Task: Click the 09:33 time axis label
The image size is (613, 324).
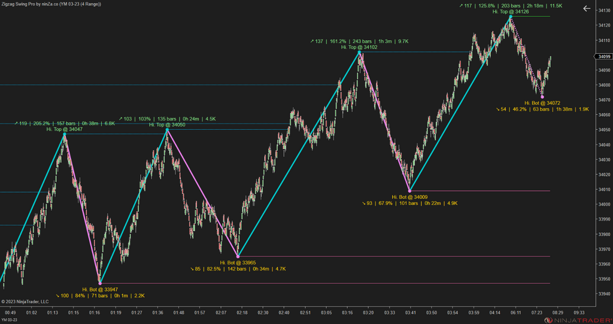Action: [579, 313]
